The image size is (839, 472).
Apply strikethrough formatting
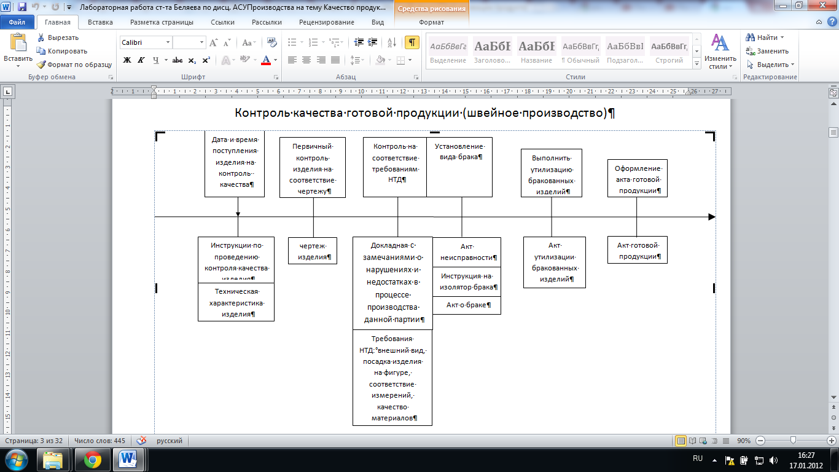pyautogui.click(x=178, y=60)
